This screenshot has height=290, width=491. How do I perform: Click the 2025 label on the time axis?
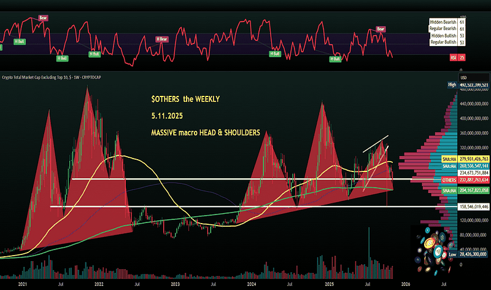pos(329,284)
